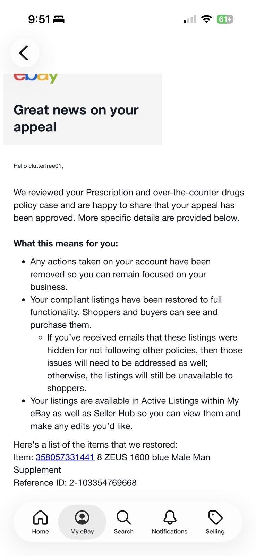Tap the 'What this means for you:' heading
Viewport: 256px width, 556px height.
tap(66, 243)
